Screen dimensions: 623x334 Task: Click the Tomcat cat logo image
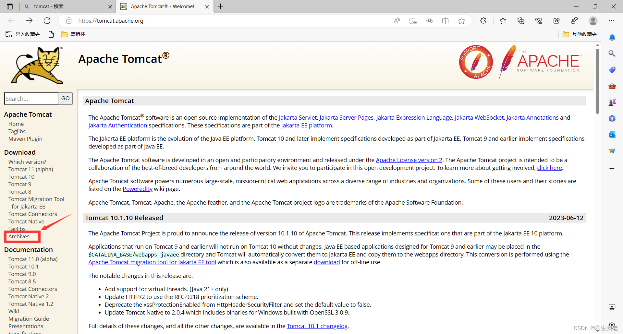pos(38,65)
